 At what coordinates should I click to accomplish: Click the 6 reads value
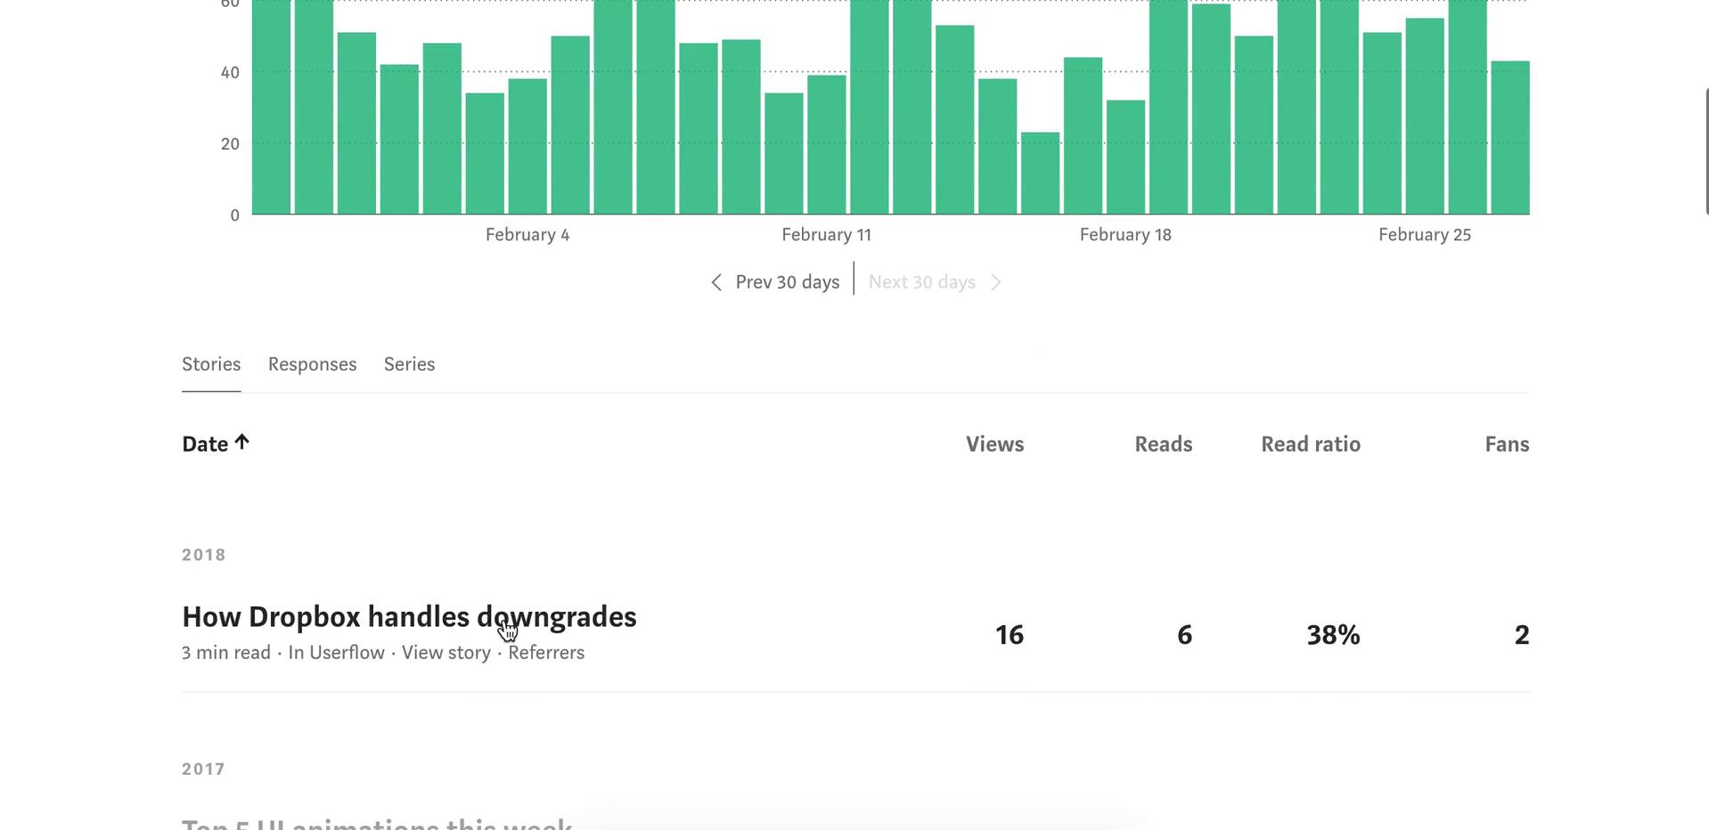coord(1184,635)
